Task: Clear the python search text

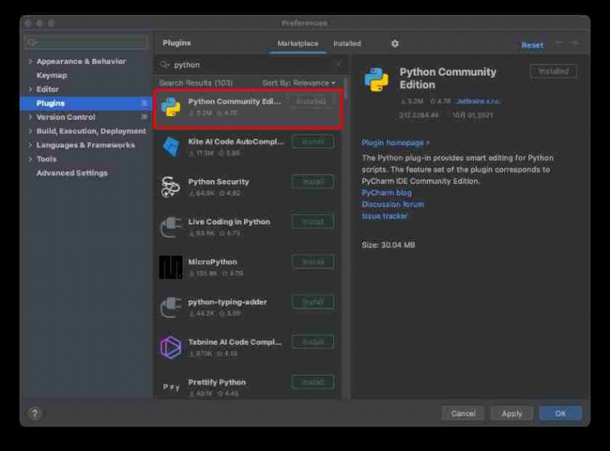Action: (x=339, y=64)
